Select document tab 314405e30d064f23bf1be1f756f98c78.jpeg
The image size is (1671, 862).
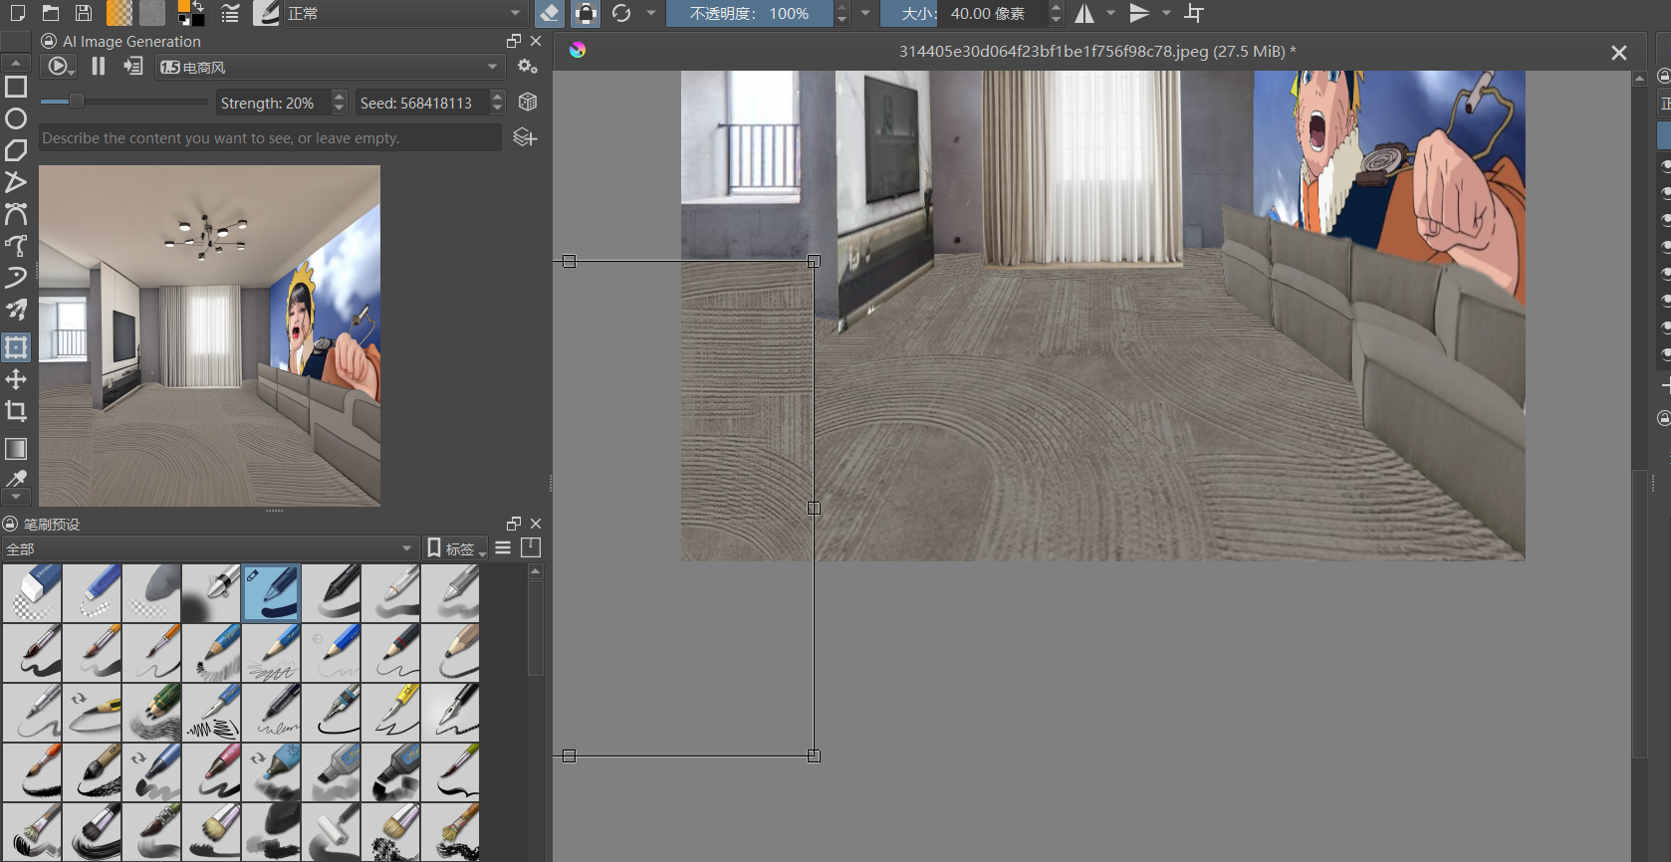tap(1096, 51)
